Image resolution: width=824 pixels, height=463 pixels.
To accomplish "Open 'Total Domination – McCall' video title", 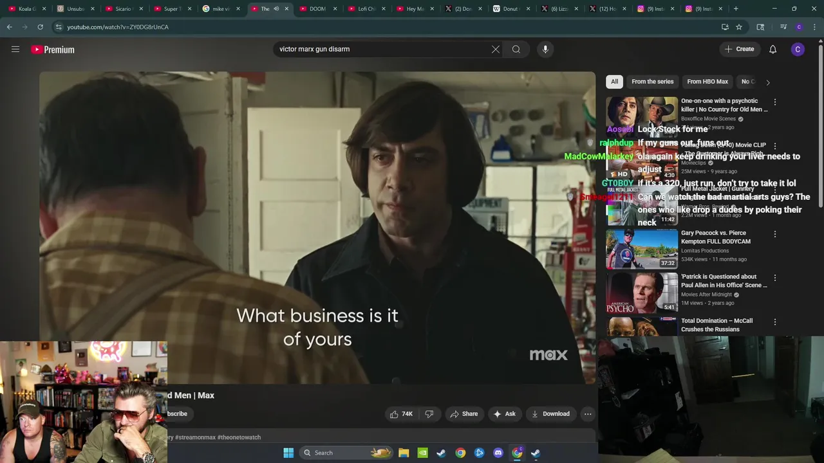I will 716,325.
